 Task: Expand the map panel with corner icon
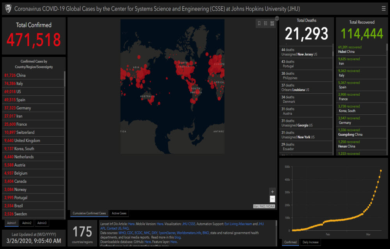tap(277, 18)
